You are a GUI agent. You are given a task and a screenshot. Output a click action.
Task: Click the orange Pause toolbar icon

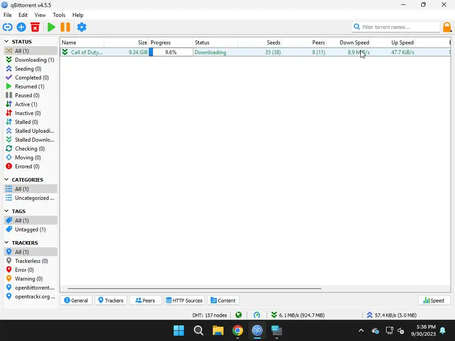pos(65,27)
